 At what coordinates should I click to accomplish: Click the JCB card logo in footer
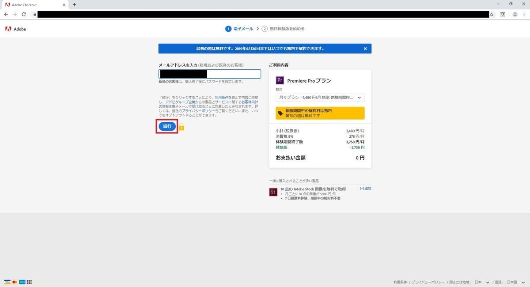coord(29,282)
